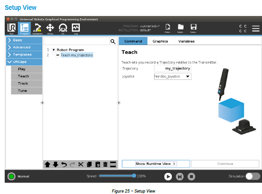Toggle the Simulation switch
The width and height of the screenshot is (262, 194).
253,176
